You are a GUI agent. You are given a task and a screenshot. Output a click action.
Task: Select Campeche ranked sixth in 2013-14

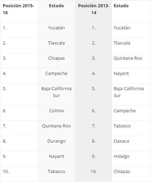coord(125,111)
